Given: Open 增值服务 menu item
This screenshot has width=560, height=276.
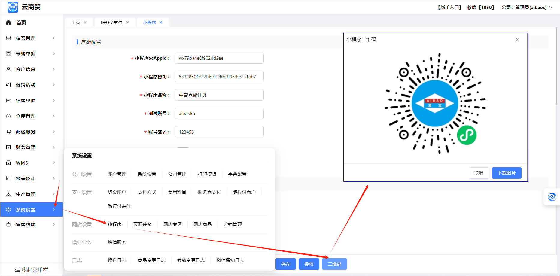Looking at the screenshot, I should click(x=117, y=242).
